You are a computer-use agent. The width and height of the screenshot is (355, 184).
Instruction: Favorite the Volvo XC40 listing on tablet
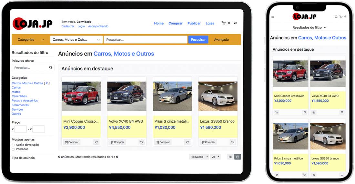click(142, 142)
